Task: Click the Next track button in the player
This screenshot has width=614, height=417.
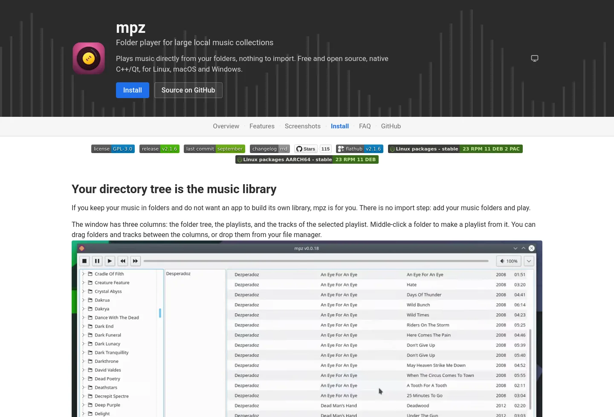Action: tap(135, 261)
